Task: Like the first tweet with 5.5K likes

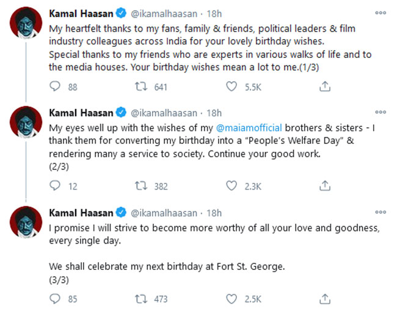Action: tap(231, 87)
